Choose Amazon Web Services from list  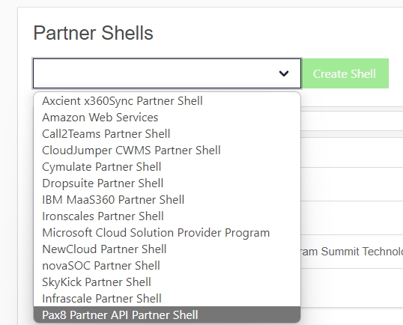pyautogui.click(x=167, y=117)
